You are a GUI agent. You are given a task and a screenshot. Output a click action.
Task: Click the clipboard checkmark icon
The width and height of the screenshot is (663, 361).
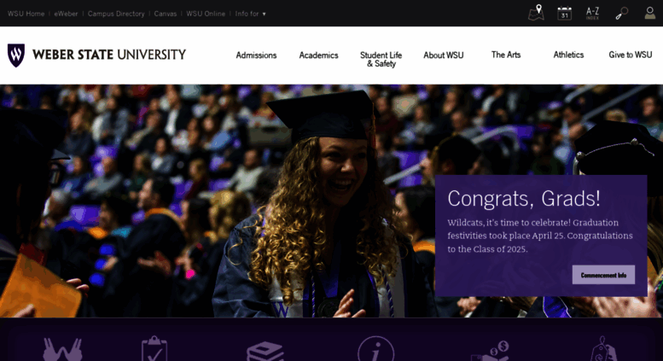(154, 349)
